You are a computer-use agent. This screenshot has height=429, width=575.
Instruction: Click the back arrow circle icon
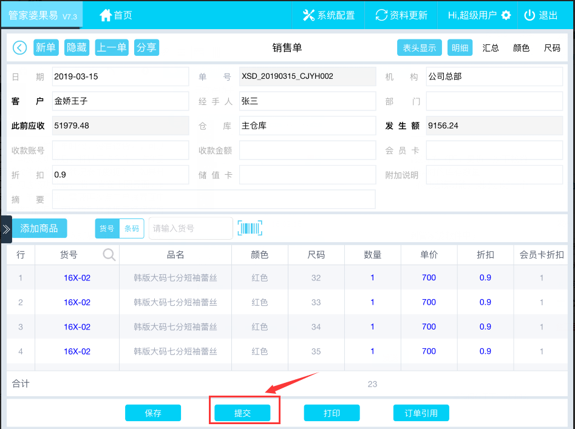[19, 48]
